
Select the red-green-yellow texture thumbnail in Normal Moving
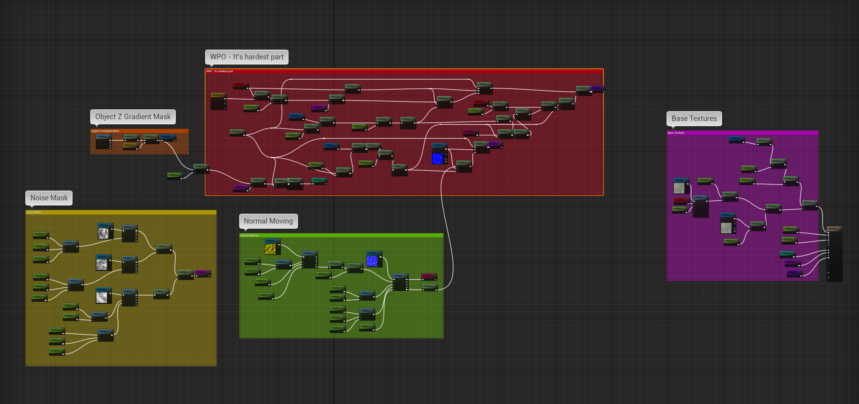270,249
